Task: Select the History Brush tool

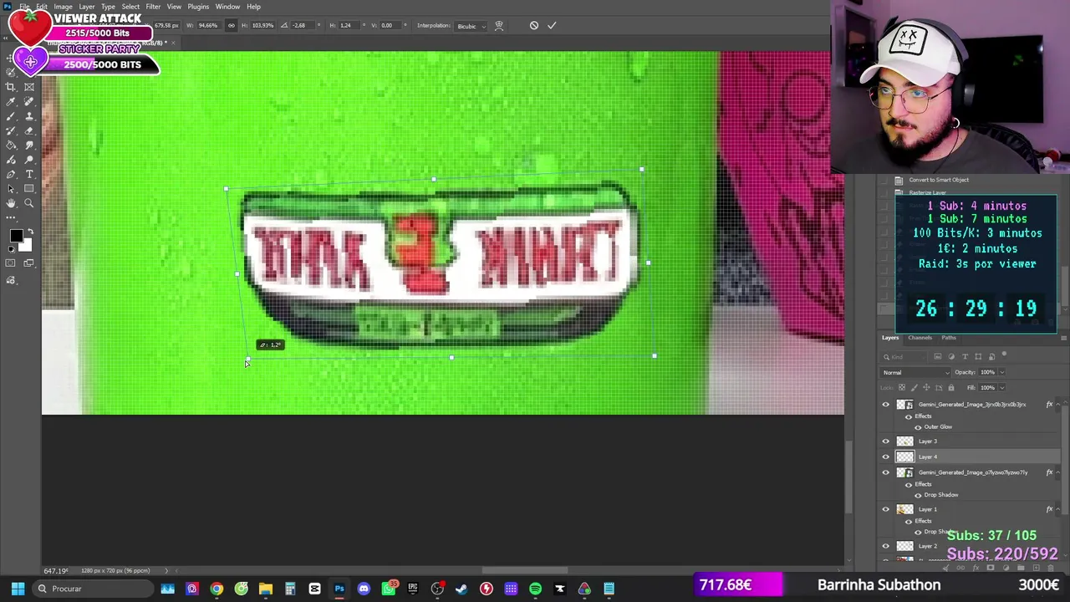Action: coord(11,130)
